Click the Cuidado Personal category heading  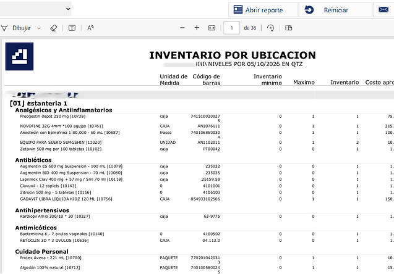[41, 251]
